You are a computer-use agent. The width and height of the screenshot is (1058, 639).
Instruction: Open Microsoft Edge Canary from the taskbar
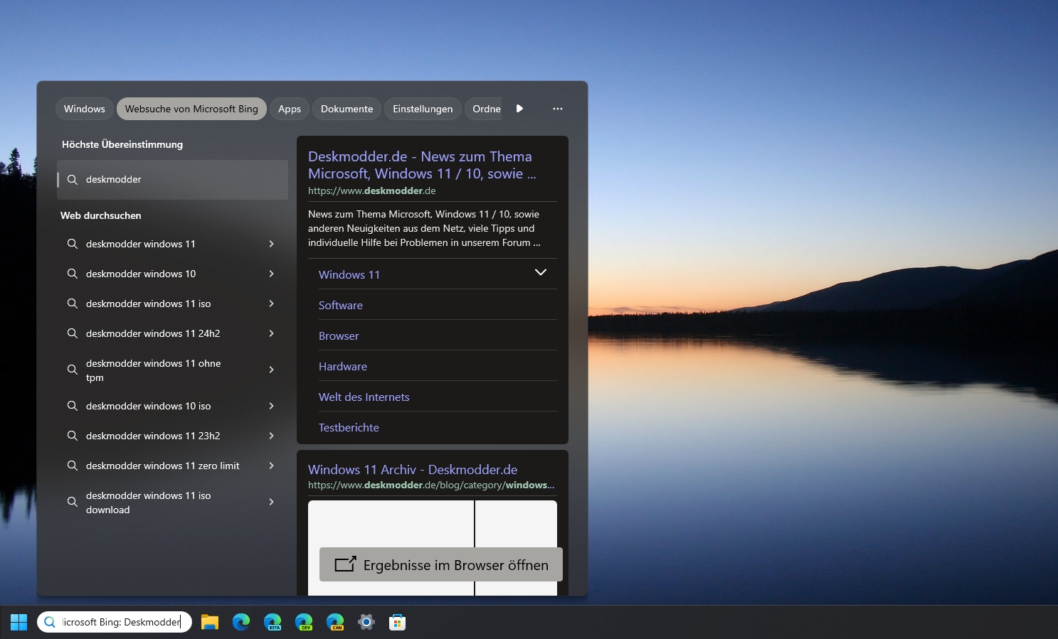[x=335, y=622]
